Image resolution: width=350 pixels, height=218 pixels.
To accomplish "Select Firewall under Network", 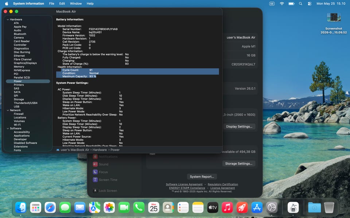I will pyautogui.click(x=19, y=114).
